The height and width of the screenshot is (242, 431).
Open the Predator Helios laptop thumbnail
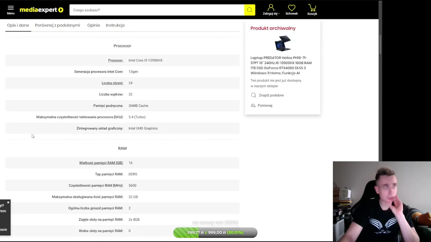point(283,43)
